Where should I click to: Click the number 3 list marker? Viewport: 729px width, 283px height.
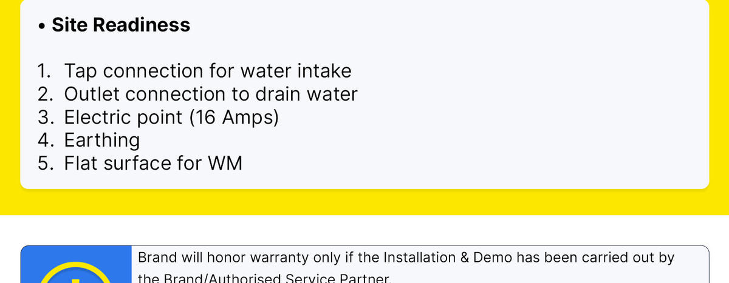coord(44,118)
